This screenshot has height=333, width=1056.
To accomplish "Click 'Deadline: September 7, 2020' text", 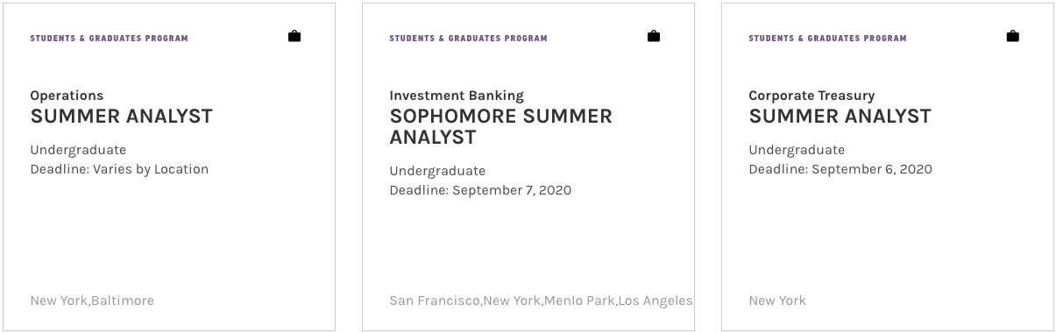I will 480,190.
